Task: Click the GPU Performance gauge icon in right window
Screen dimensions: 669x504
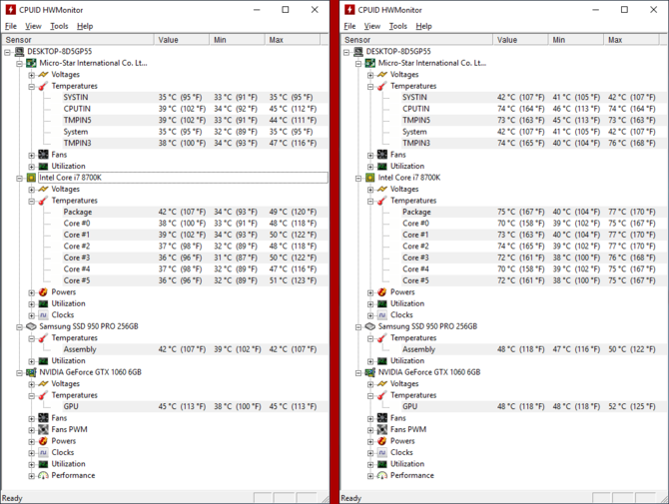Action: click(x=381, y=475)
